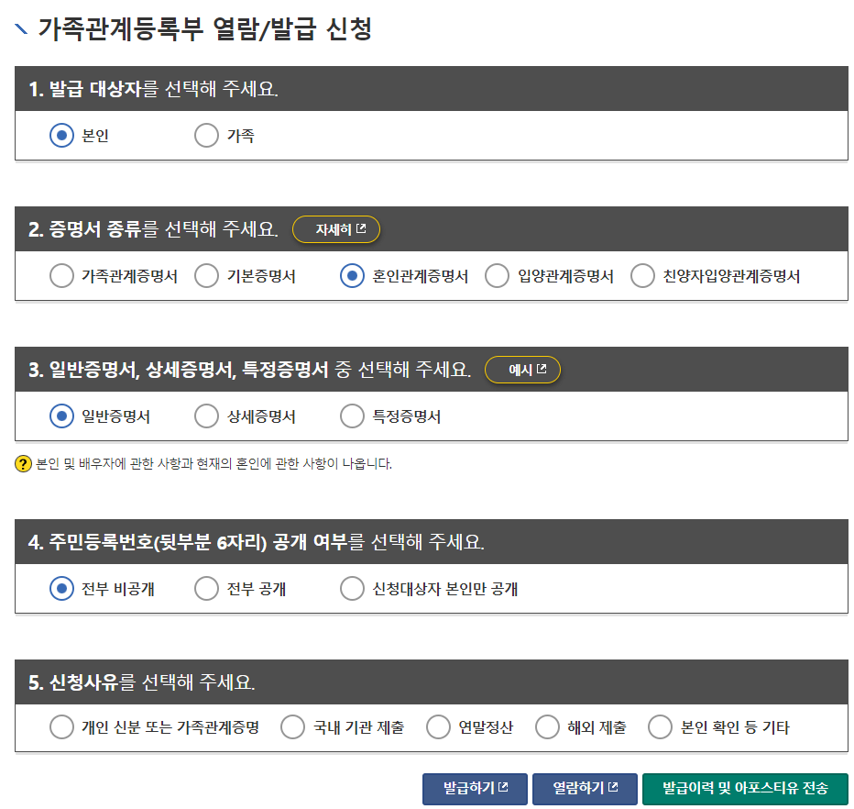Click the 4. 주민등록번호 공개 여부 heading

pos(256,542)
